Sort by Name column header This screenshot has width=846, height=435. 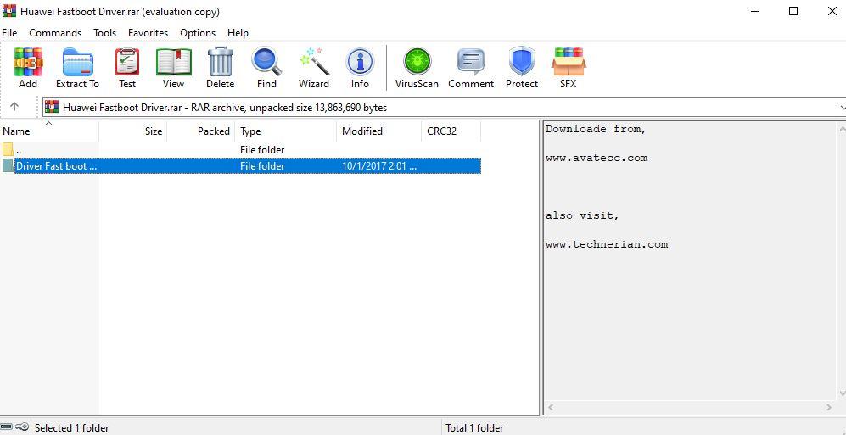(x=49, y=131)
